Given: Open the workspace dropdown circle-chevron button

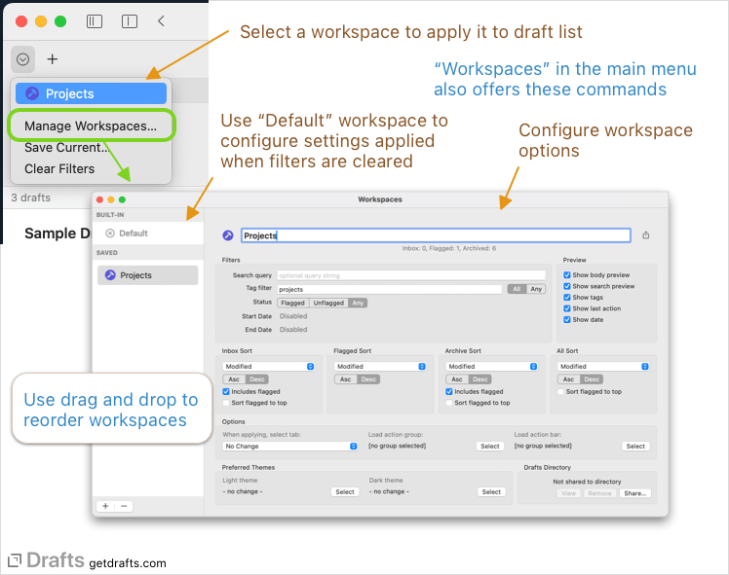Looking at the screenshot, I should pyautogui.click(x=22, y=59).
